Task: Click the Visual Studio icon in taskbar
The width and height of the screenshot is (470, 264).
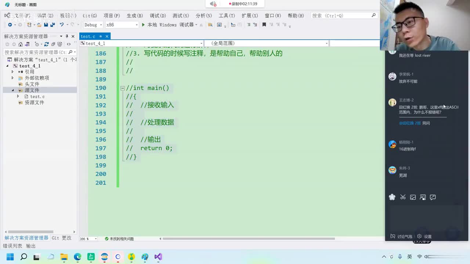Action: click(158, 257)
